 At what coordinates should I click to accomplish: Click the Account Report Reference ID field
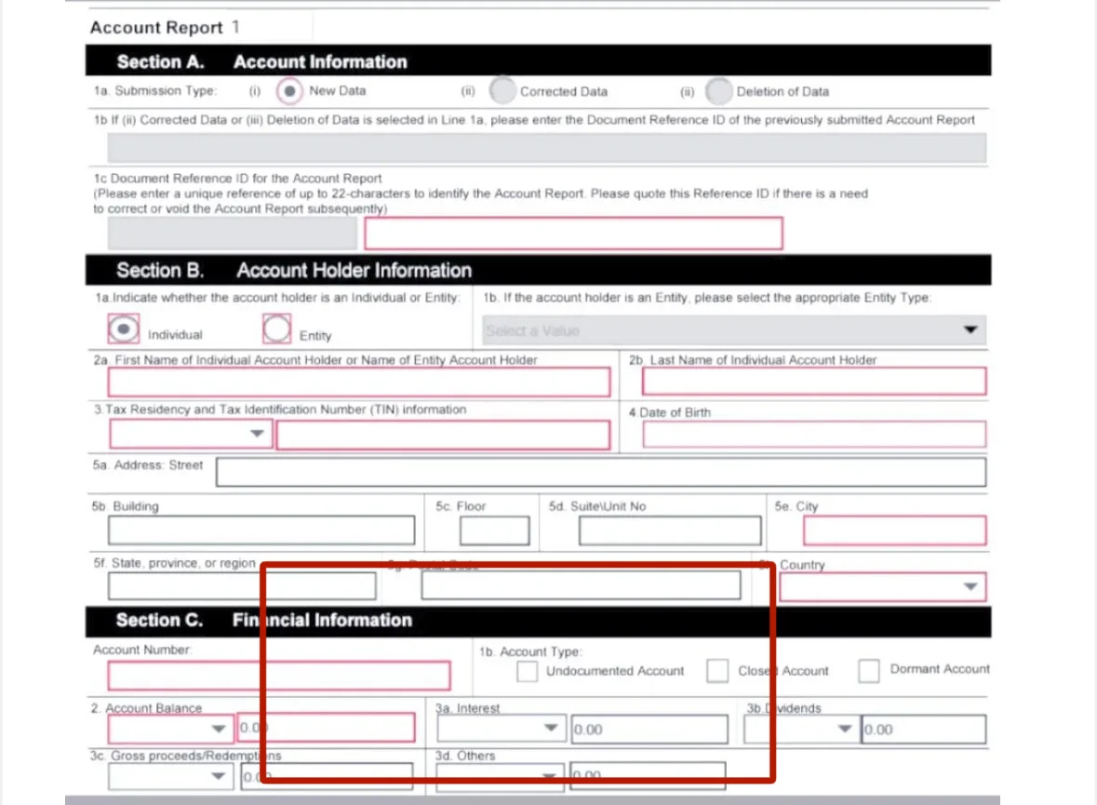(573, 233)
